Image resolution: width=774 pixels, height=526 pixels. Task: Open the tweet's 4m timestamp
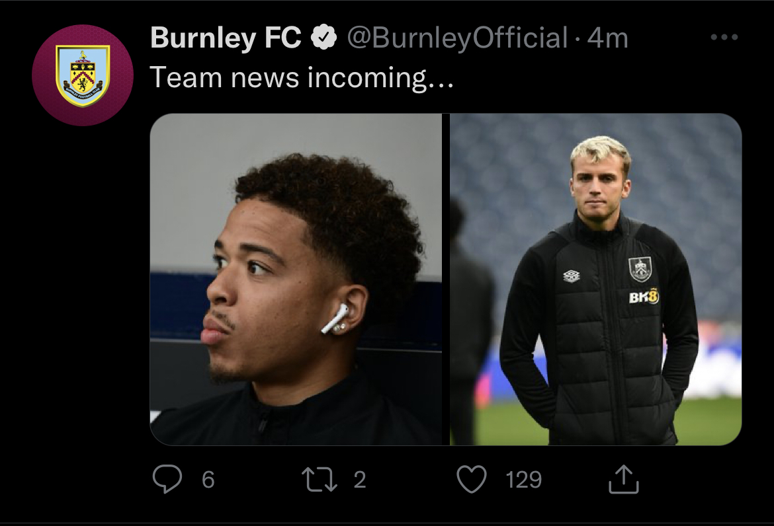(x=607, y=39)
